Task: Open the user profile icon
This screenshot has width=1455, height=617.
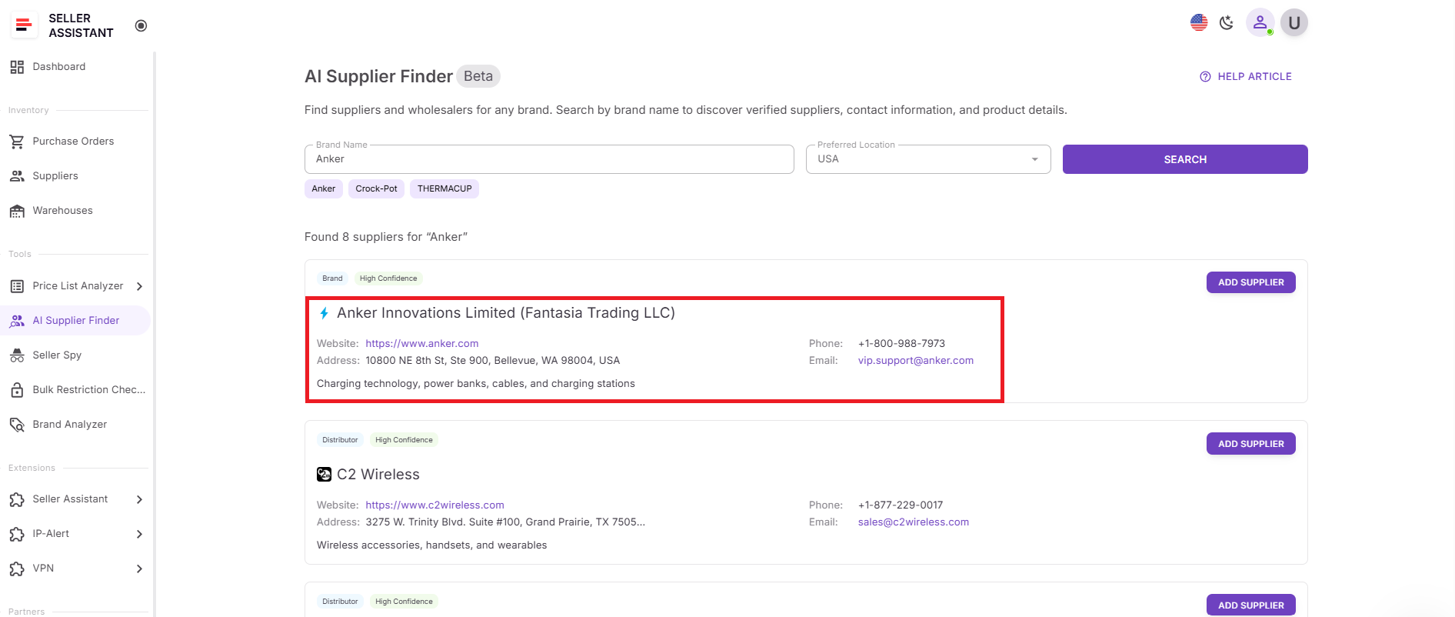Action: (x=1260, y=23)
